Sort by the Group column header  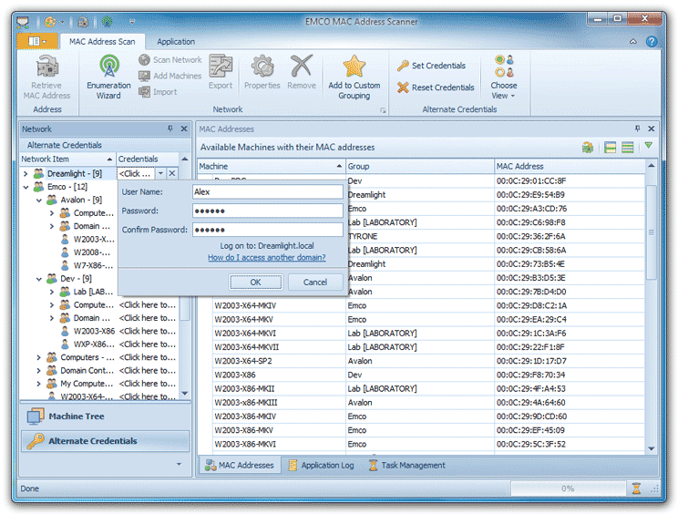(420, 167)
